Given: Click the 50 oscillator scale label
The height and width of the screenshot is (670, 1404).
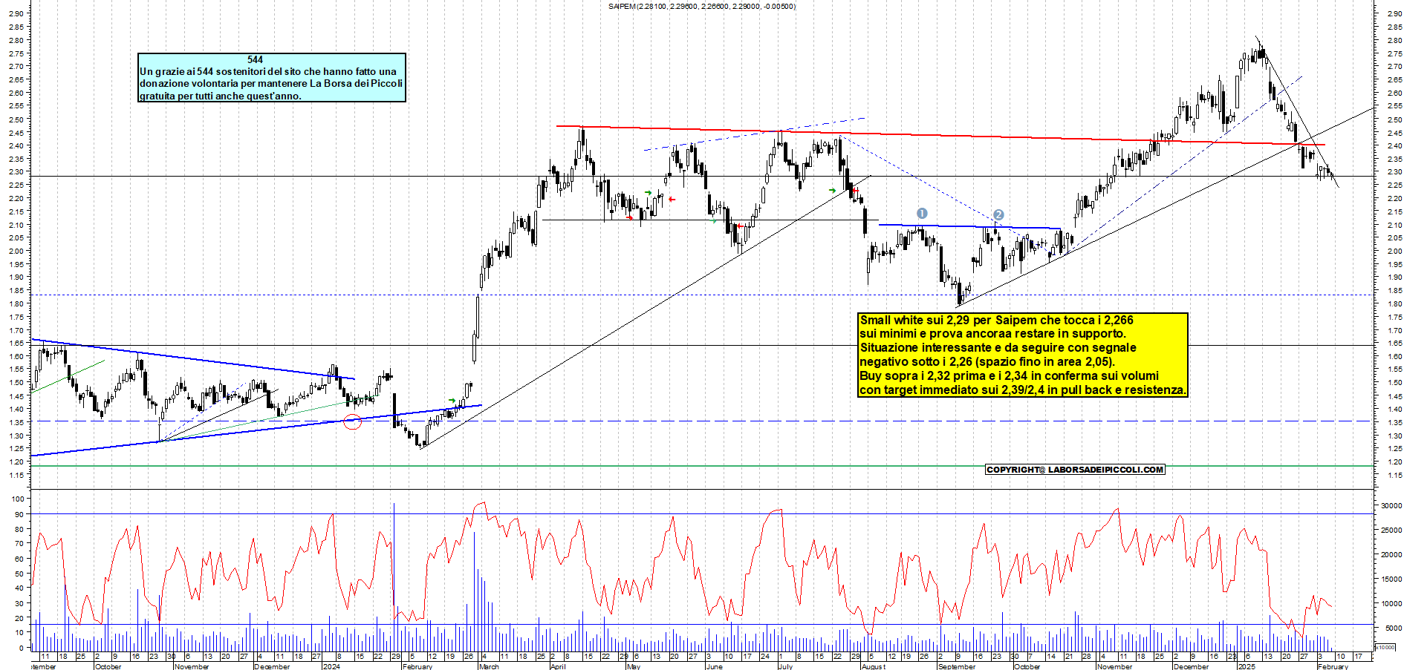Looking at the screenshot, I should (19, 573).
